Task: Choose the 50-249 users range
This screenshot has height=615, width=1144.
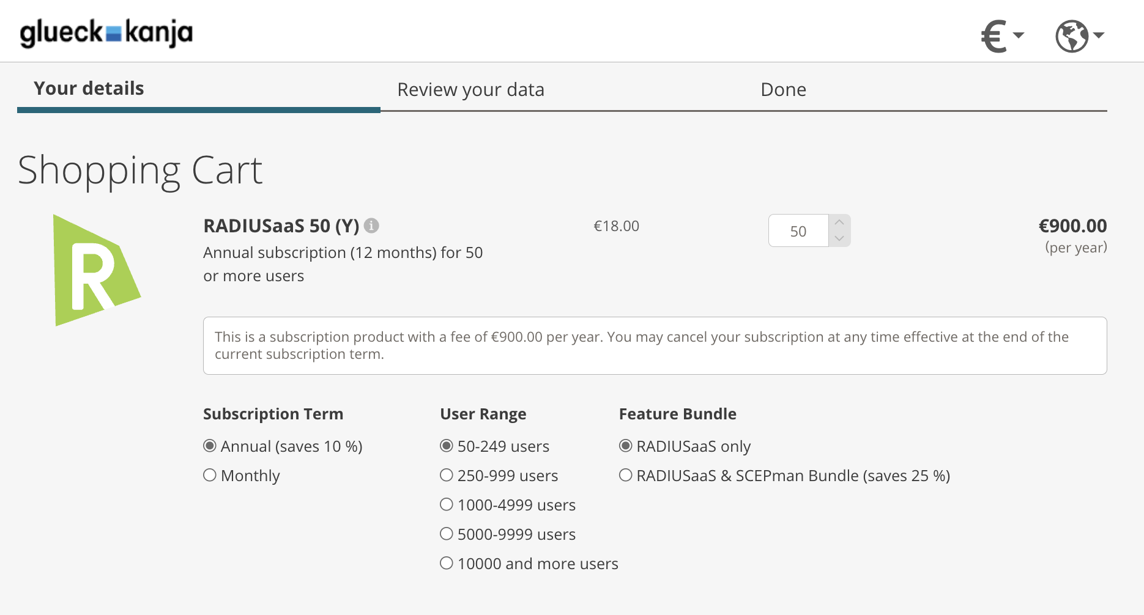Action: [x=447, y=446]
